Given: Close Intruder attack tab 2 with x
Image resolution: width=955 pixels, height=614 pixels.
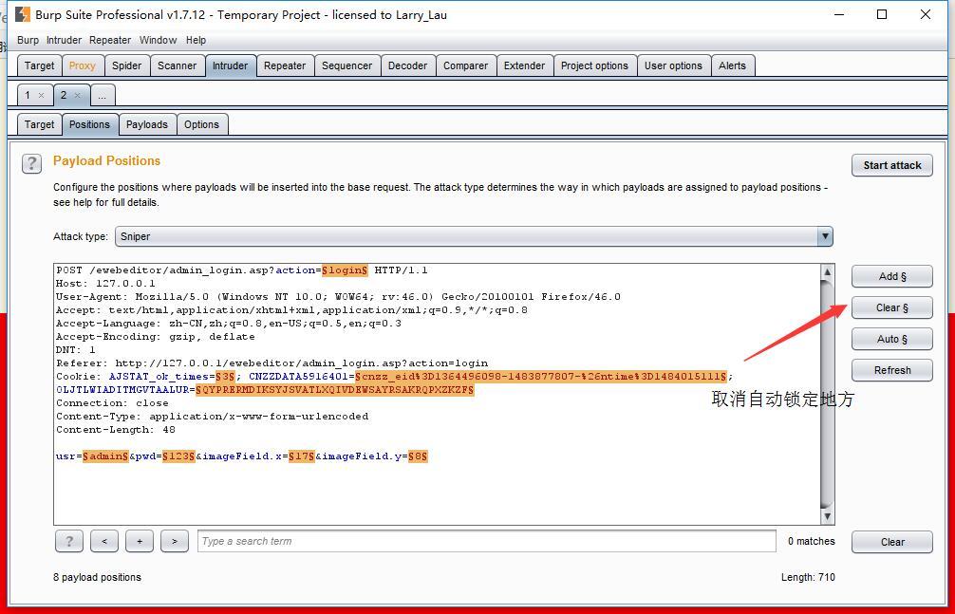Looking at the screenshot, I should pyautogui.click(x=77, y=96).
